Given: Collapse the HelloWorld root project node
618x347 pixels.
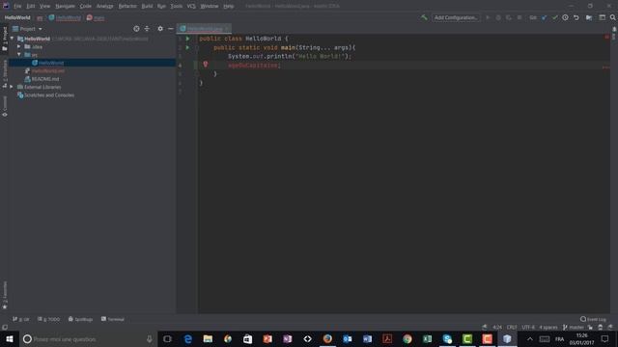Looking at the screenshot, I should [13, 39].
